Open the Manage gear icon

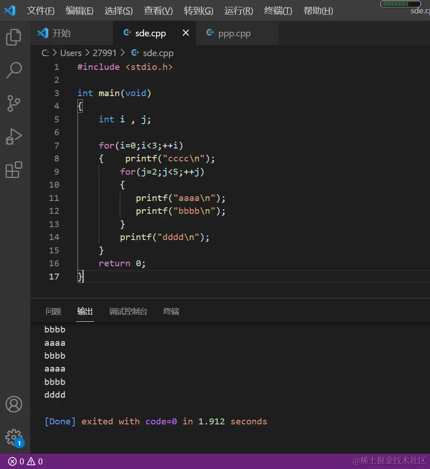click(14, 438)
